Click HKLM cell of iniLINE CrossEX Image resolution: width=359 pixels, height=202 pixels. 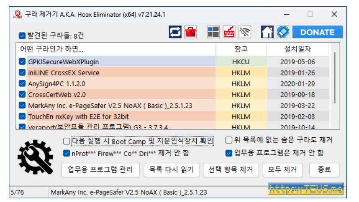coord(241,73)
